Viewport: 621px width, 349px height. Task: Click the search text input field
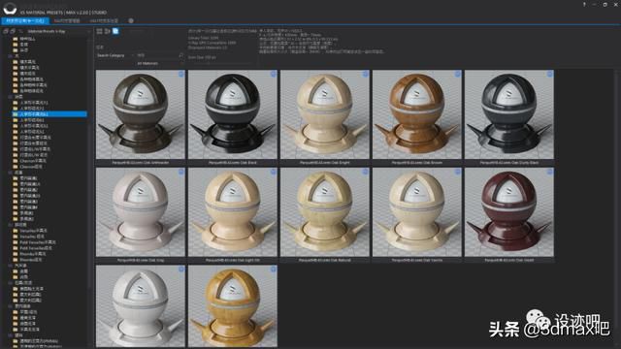click(157, 55)
